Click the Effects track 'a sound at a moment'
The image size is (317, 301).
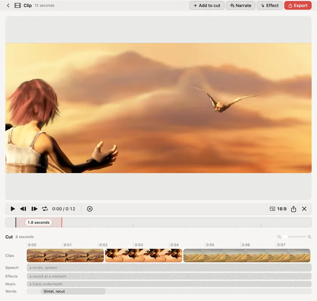[169, 276]
